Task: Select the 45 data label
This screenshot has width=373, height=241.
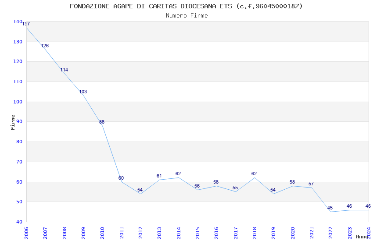Action: point(330,208)
